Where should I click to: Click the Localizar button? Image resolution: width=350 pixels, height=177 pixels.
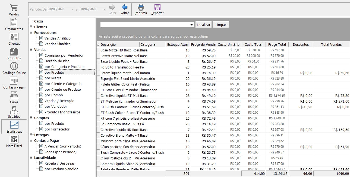pos(203,25)
